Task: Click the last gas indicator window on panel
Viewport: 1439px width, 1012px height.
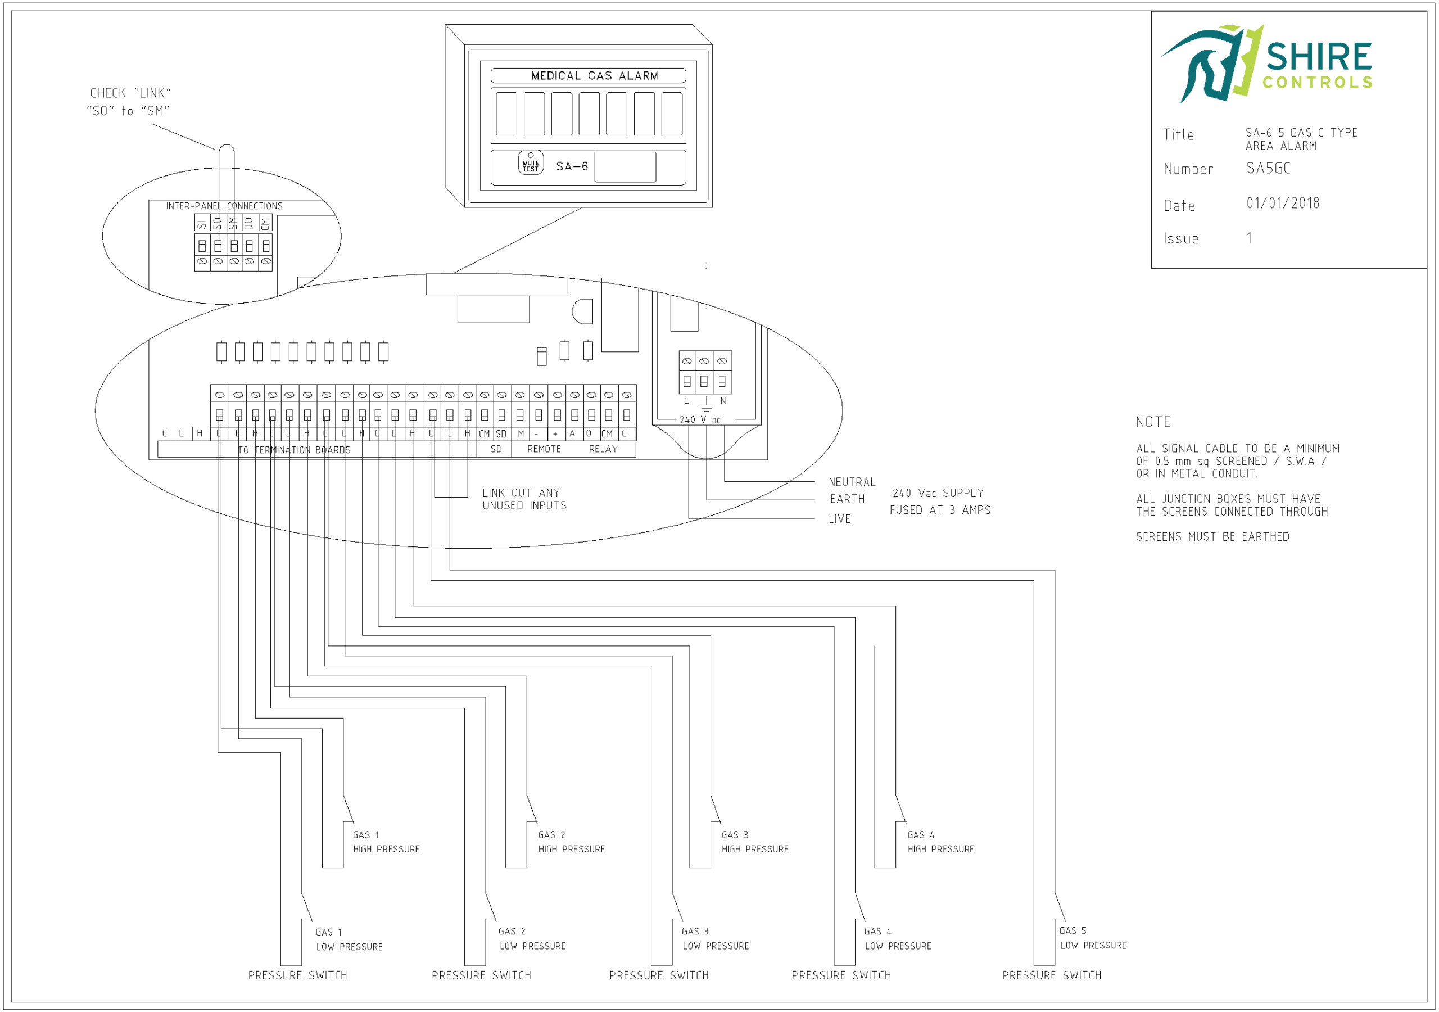Action: point(672,114)
